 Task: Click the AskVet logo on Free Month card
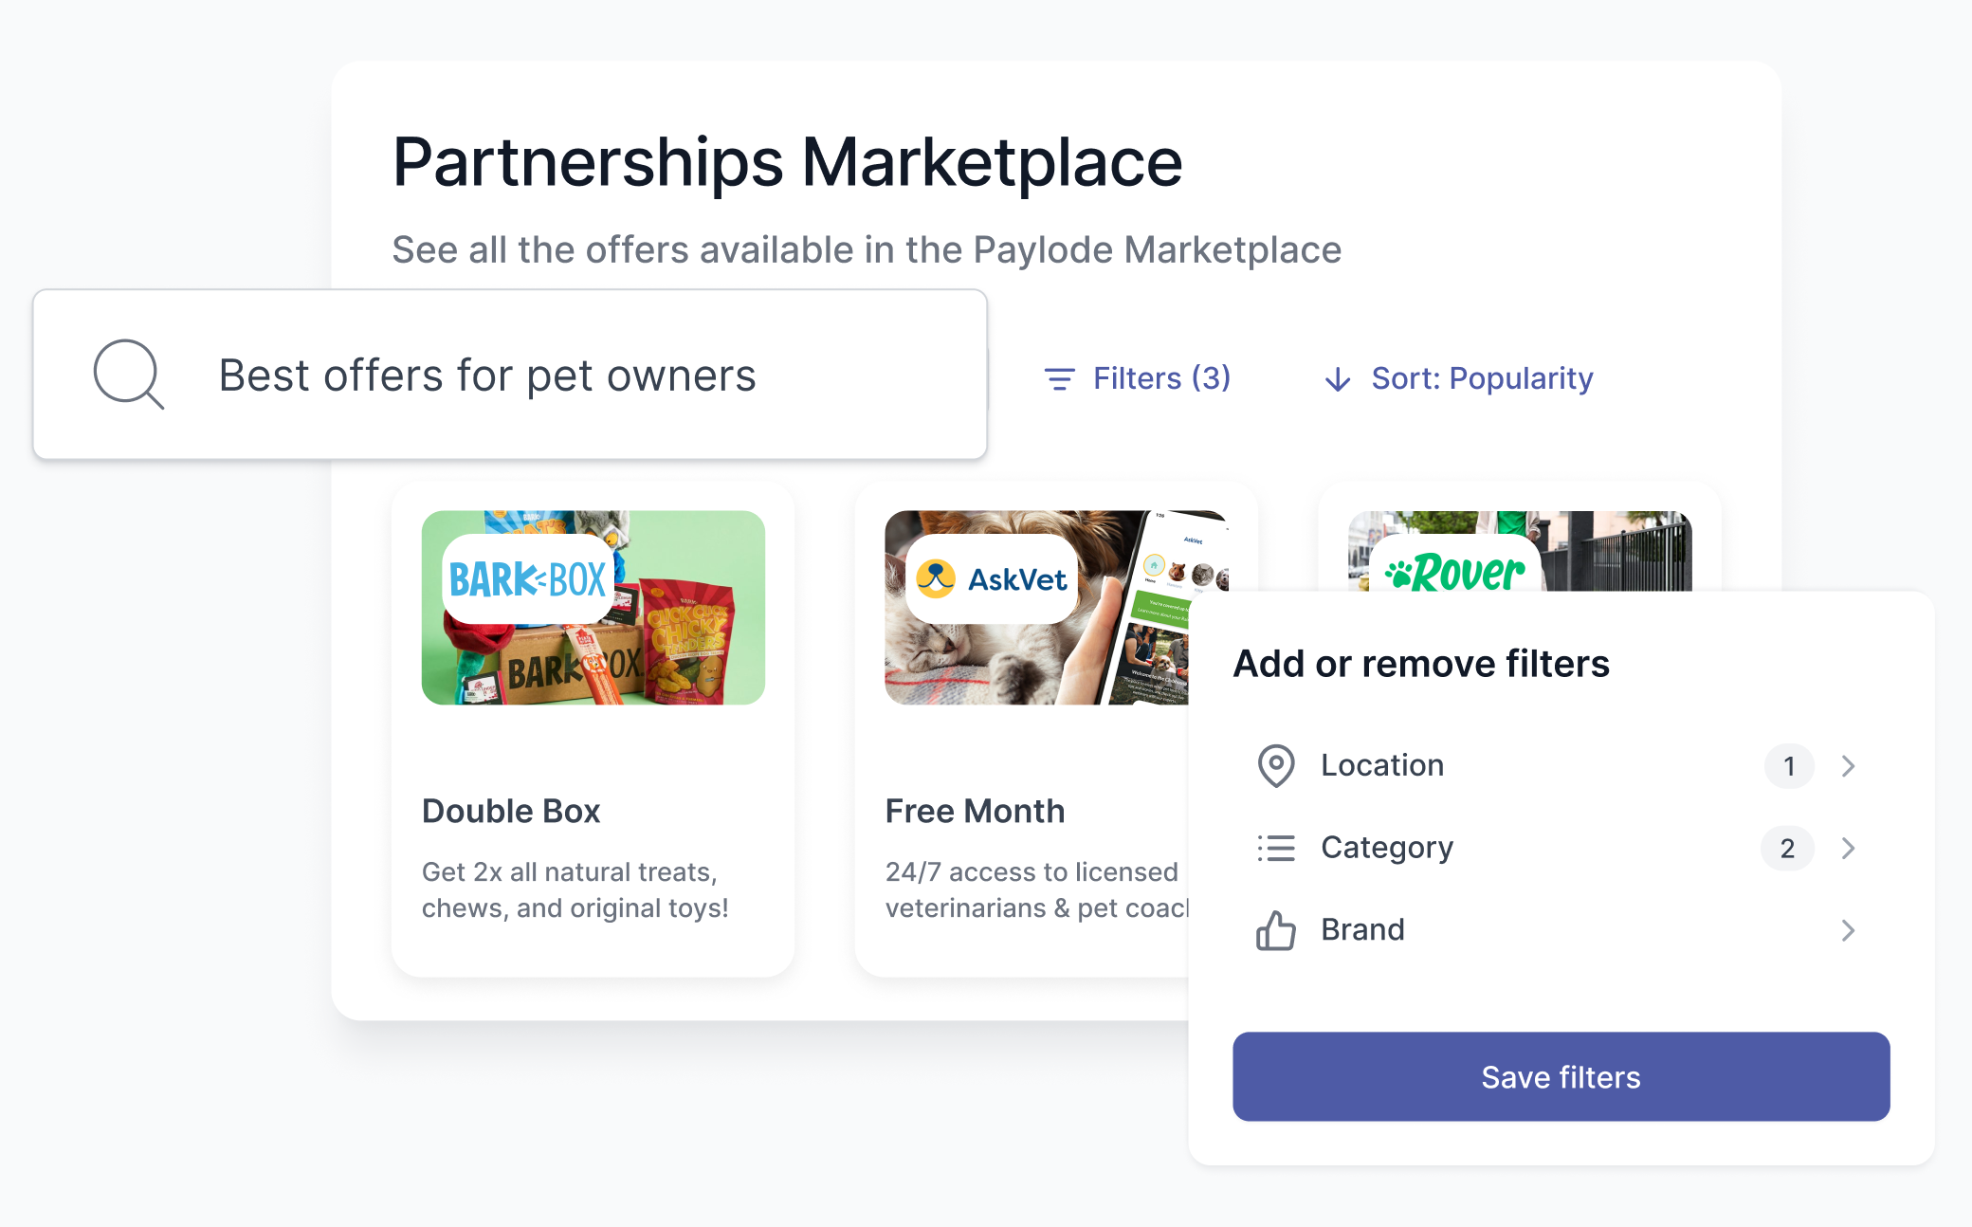click(989, 579)
